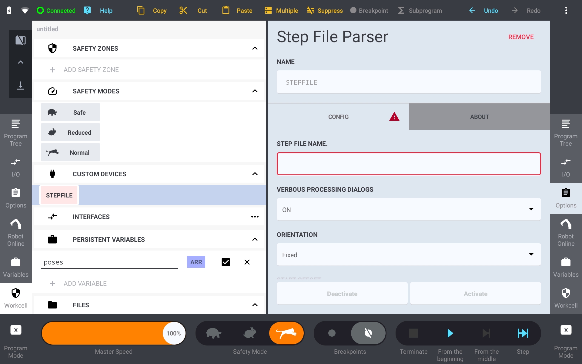Open the Orientation Fixed dropdown
This screenshot has width=582, height=364.
[409, 255]
